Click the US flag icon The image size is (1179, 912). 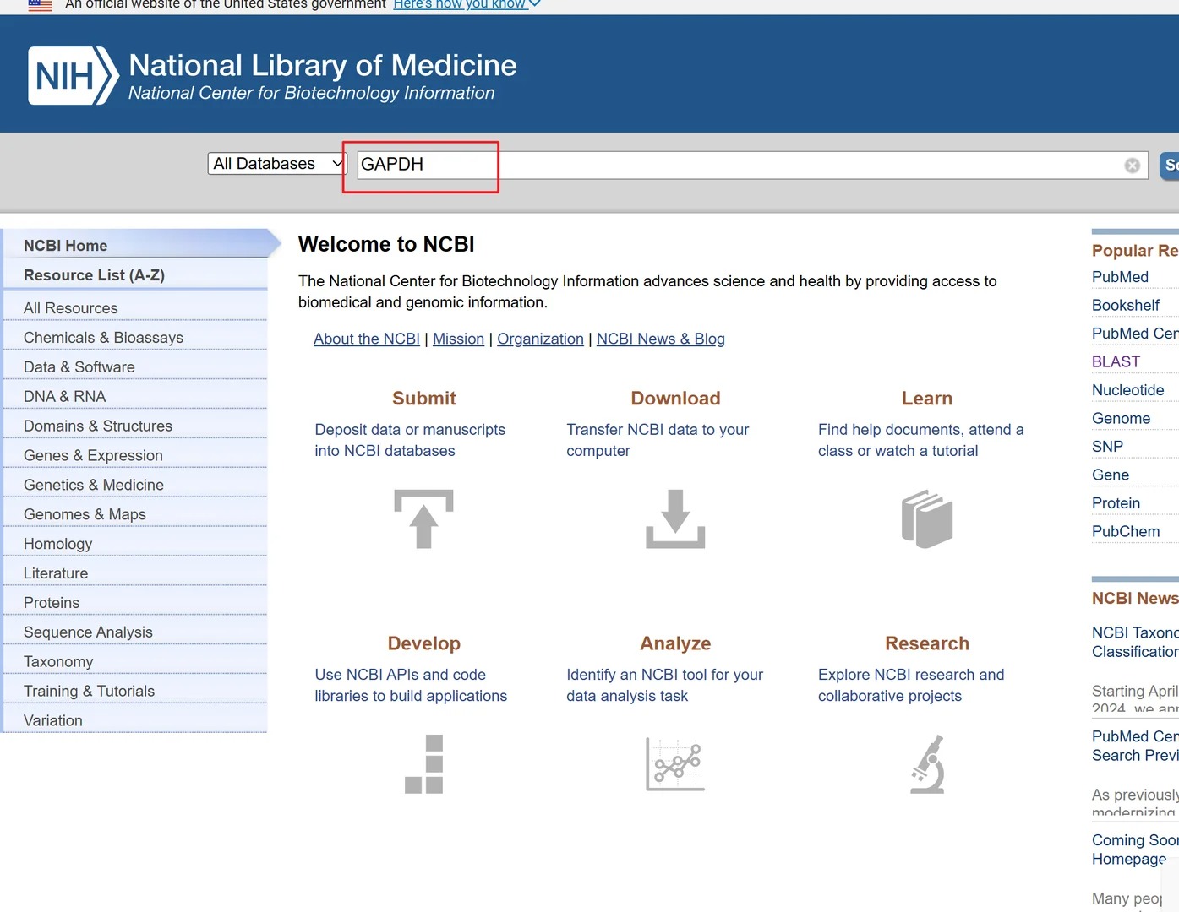40,4
